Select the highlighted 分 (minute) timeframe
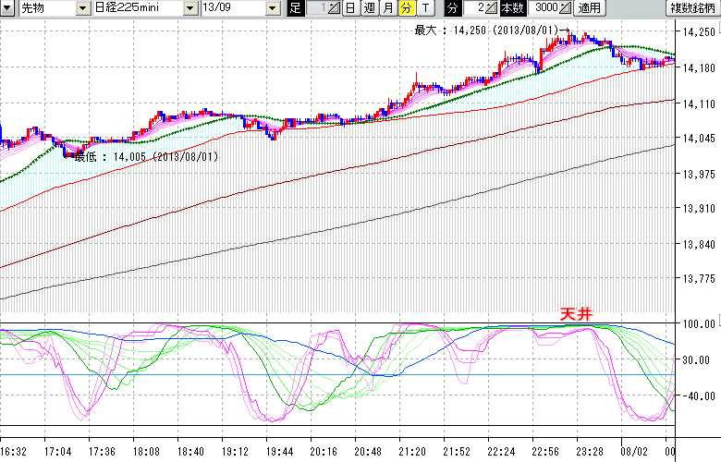The image size is (721, 462). tap(405, 8)
